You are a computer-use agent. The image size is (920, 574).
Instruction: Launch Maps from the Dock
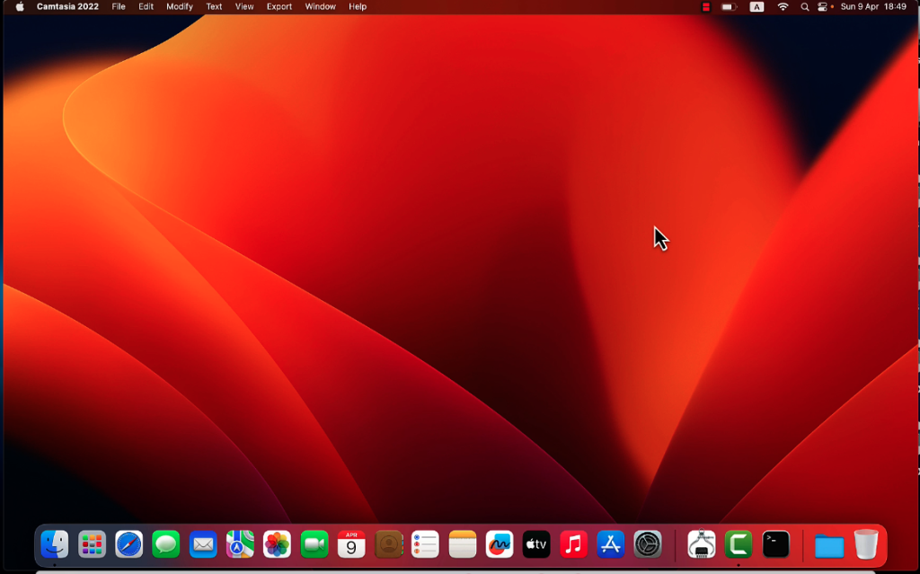pos(240,544)
